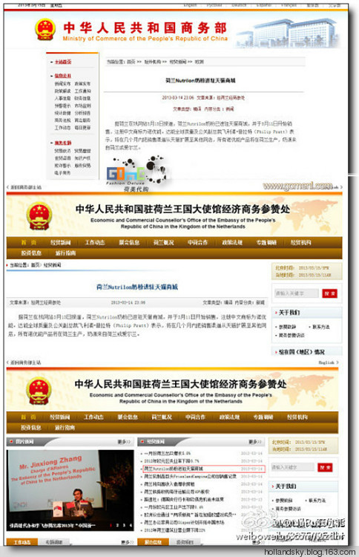Open the blue Nutrilon article headline

[x=137, y=287]
